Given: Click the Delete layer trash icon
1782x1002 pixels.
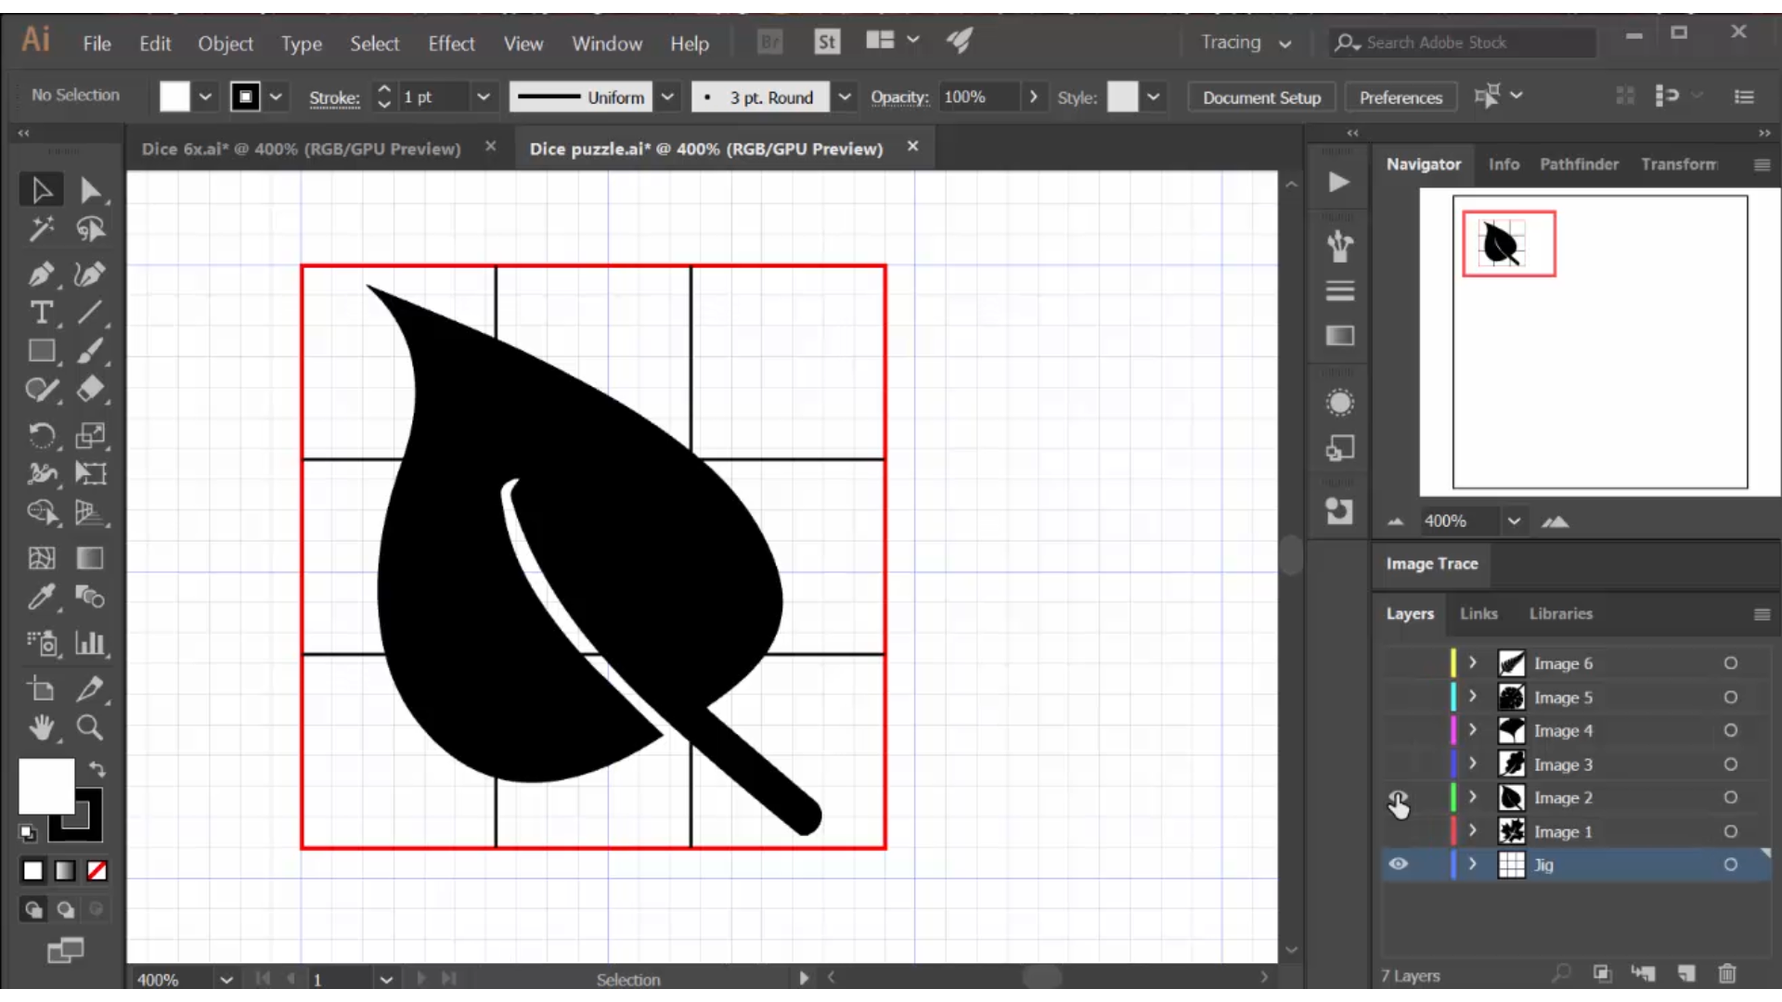Looking at the screenshot, I should tap(1727, 974).
